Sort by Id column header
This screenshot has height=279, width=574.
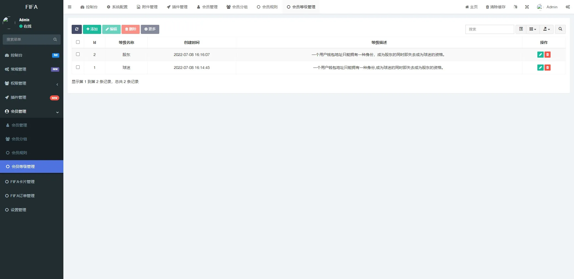click(x=95, y=42)
